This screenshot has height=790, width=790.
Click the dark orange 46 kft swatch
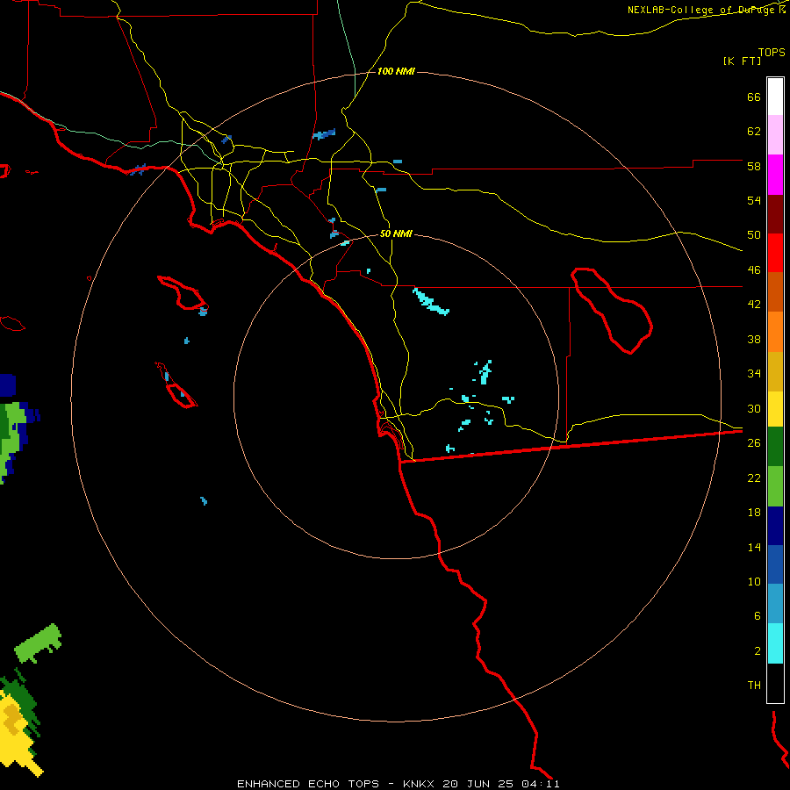tap(775, 292)
